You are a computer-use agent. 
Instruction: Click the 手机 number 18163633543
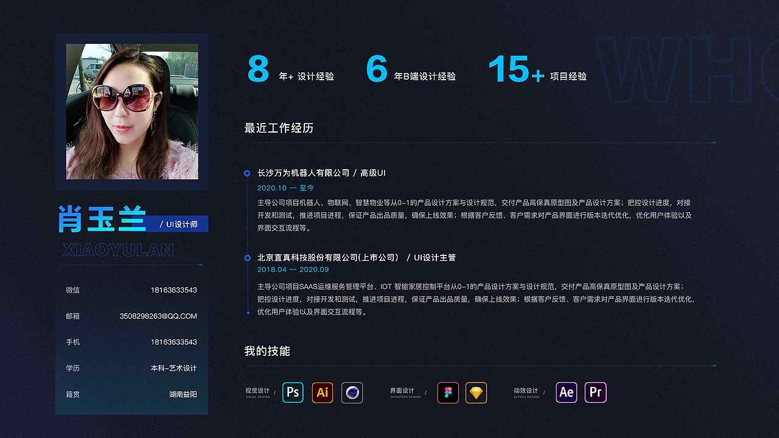tap(174, 342)
